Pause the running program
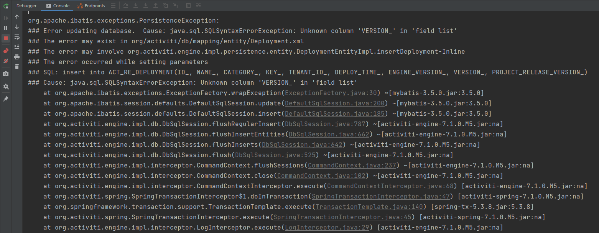This screenshot has height=233, width=599. click(x=6, y=28)
